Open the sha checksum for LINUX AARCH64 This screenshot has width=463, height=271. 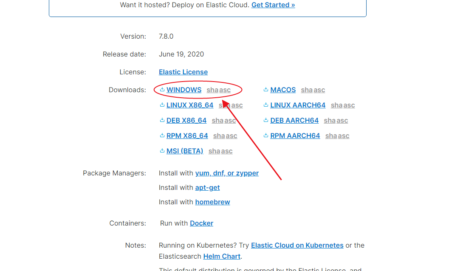pyautogui.click(x=336, y=105)
